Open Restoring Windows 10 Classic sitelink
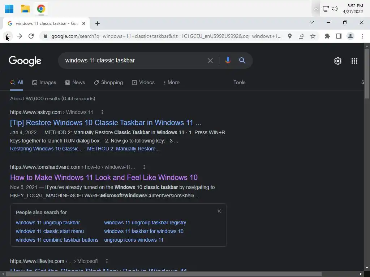Viewport: 370px width, 277px height. coord(46,149)
